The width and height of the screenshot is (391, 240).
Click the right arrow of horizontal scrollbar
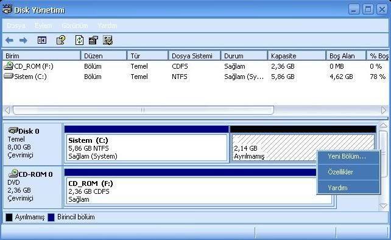click(384, 110)
